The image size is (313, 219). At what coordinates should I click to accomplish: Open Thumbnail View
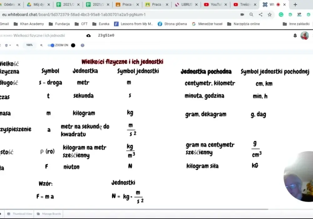click(x=19, y=214)
